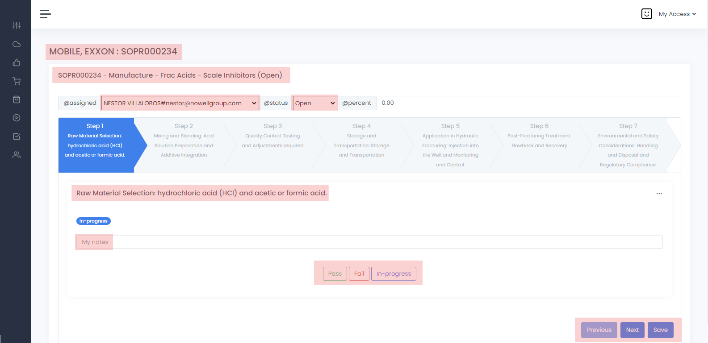Open the assigned user dropdown

(180, 103)
